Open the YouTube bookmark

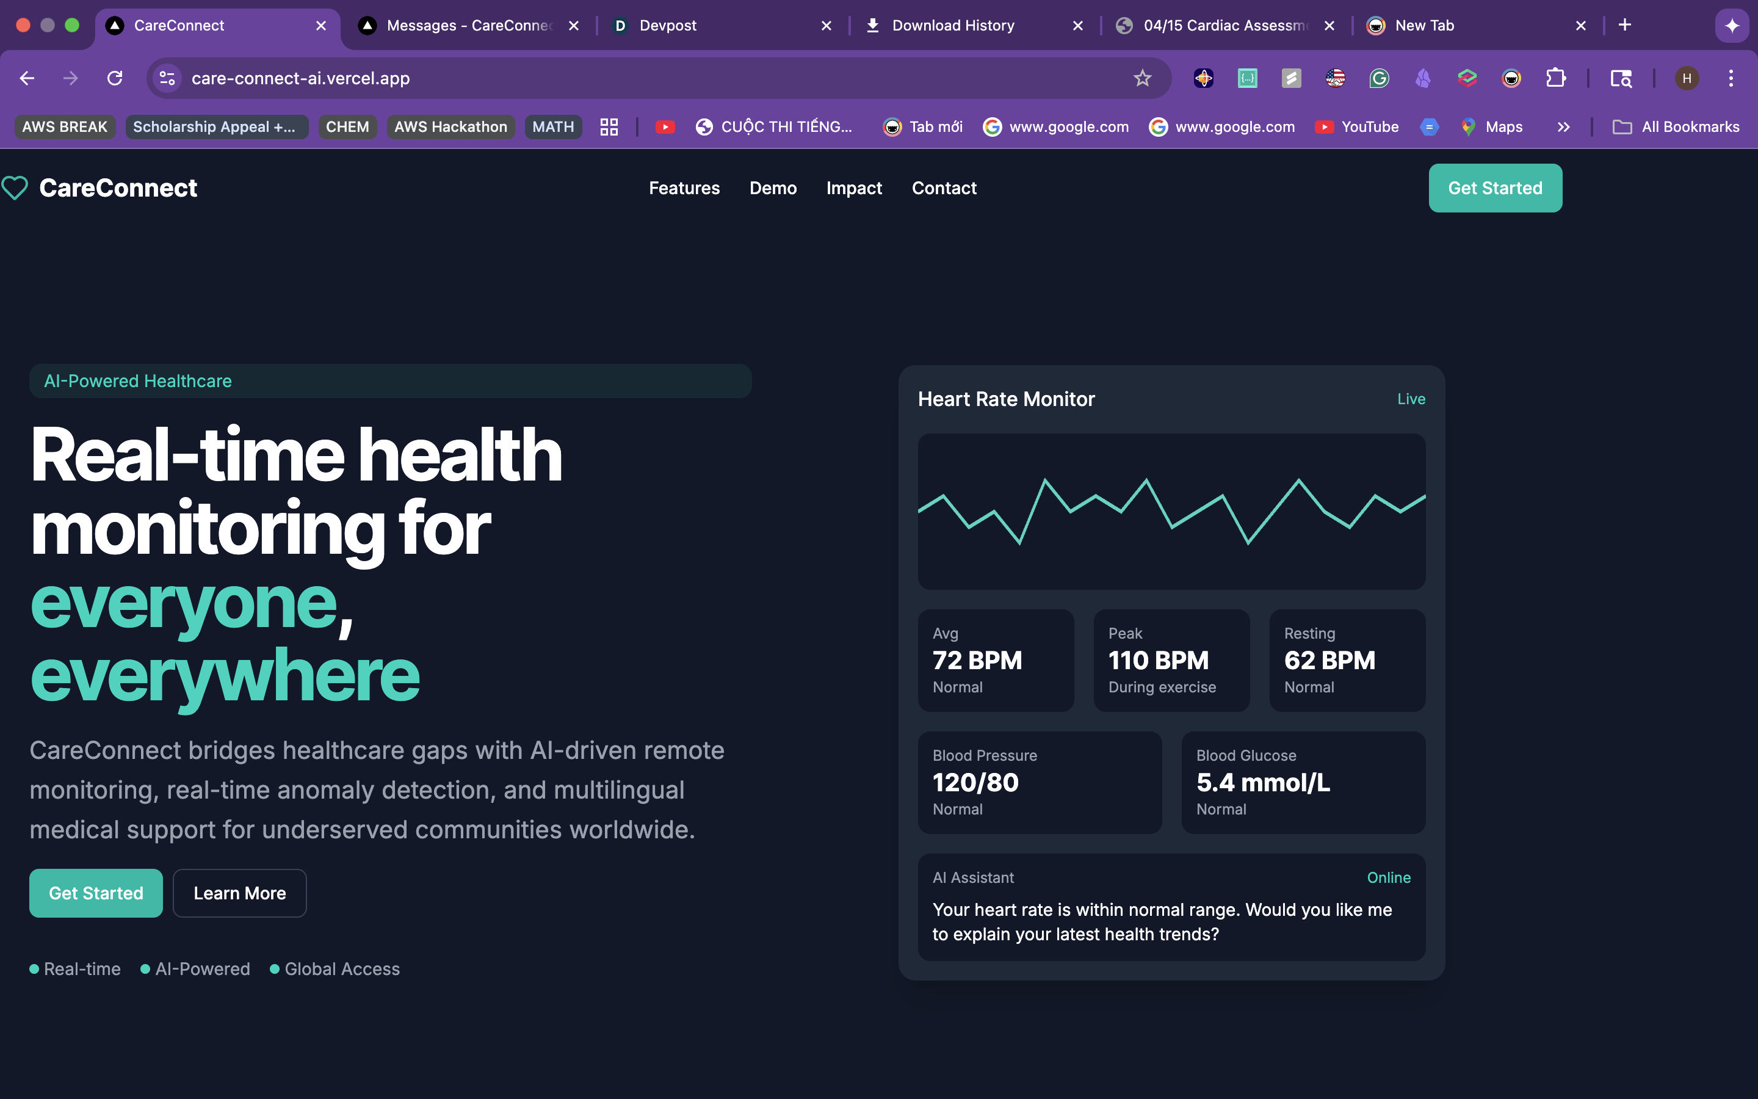pyautogui.click(x=1357, y=126)
